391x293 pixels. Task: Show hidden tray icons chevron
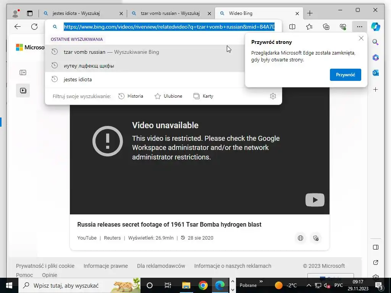(309, 285)
